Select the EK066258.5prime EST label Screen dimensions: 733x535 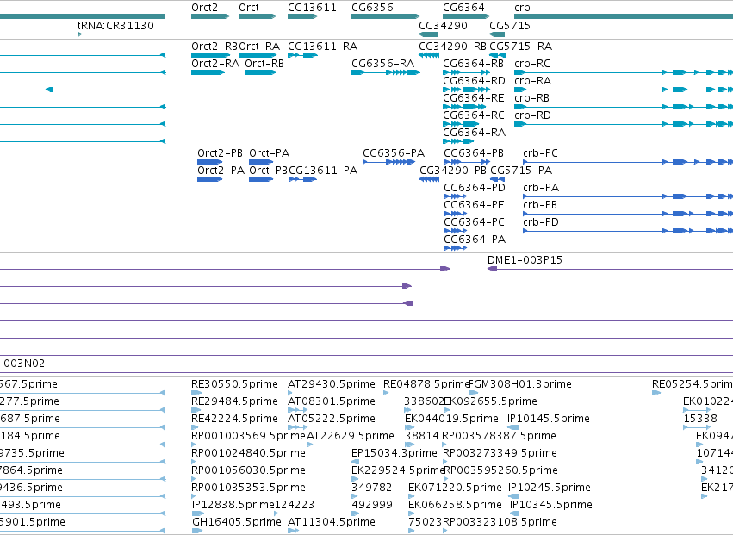[x=455, y=505]
